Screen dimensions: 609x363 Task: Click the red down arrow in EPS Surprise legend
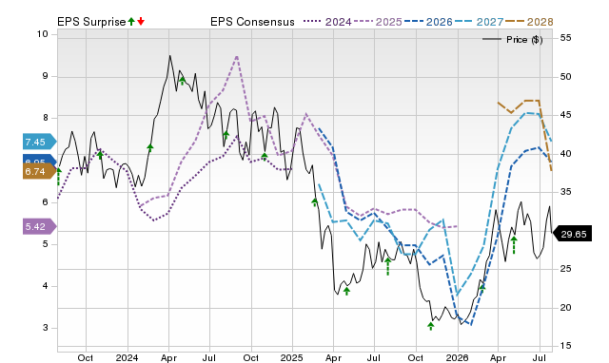[141, 21]
